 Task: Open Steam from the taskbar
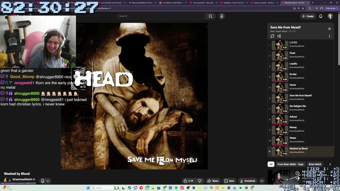click(129, 188)
